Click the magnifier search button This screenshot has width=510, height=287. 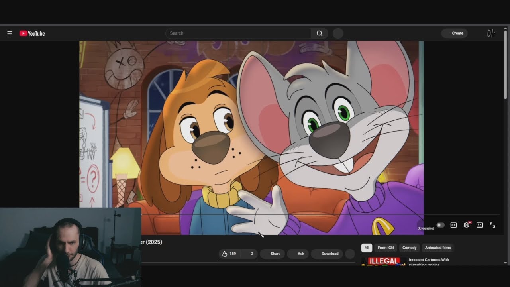click(320, 33)
